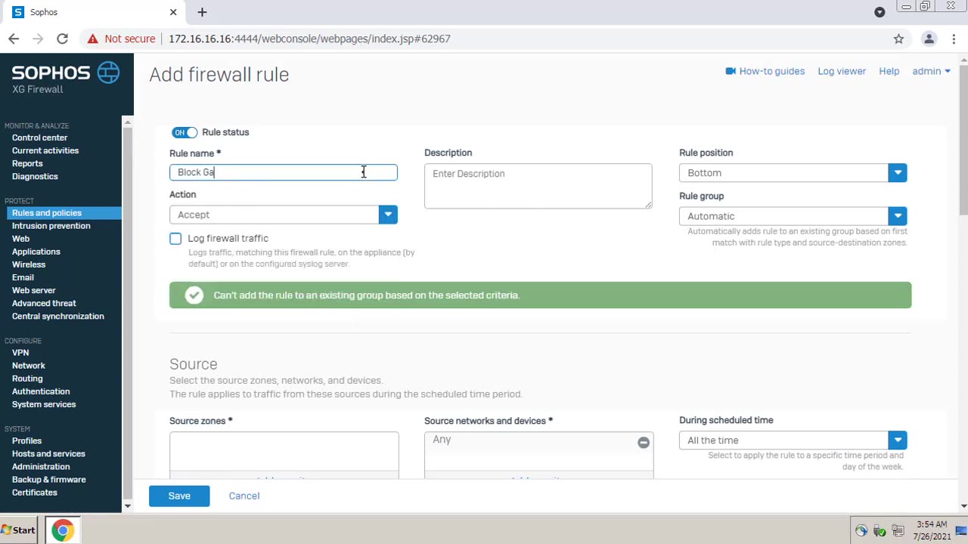Click the green checkmark notification icon
The width and height of the screenshot is (968, 544).
pos(194,295)
